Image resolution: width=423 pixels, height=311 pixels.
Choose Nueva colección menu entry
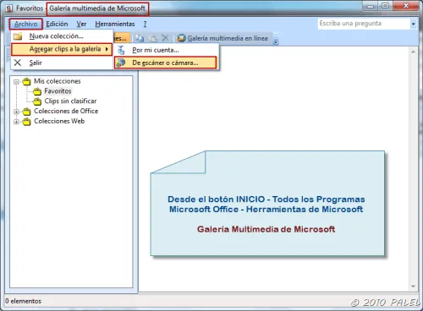[62, 36]
